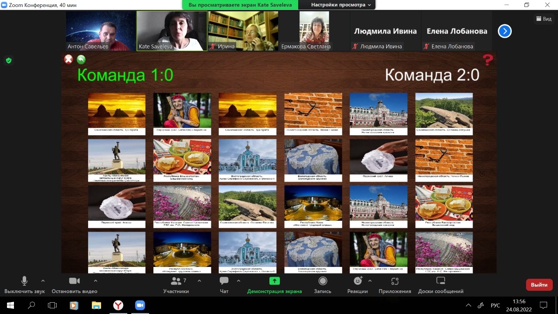Open File Explorer from taskbar
Image resolution: width=558 pixels, height=314 pixels.
96,305
